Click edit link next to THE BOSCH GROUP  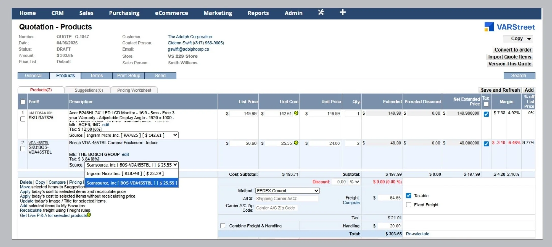point(125,154)
